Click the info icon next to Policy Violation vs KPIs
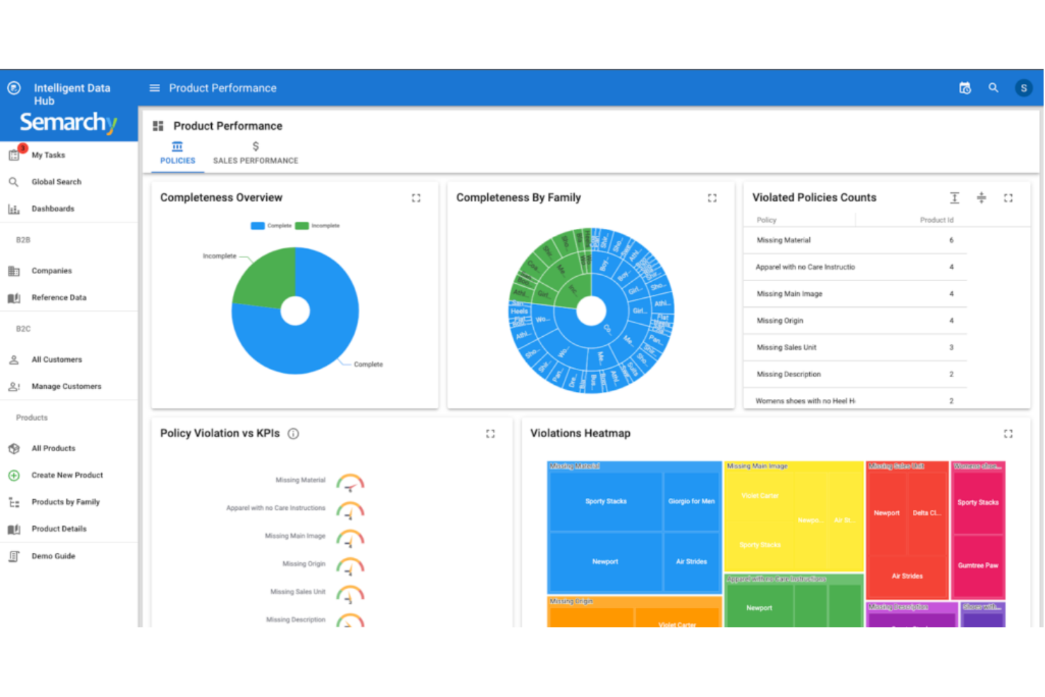 293,434
